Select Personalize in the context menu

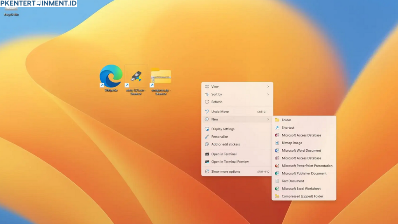pos(237,136)
